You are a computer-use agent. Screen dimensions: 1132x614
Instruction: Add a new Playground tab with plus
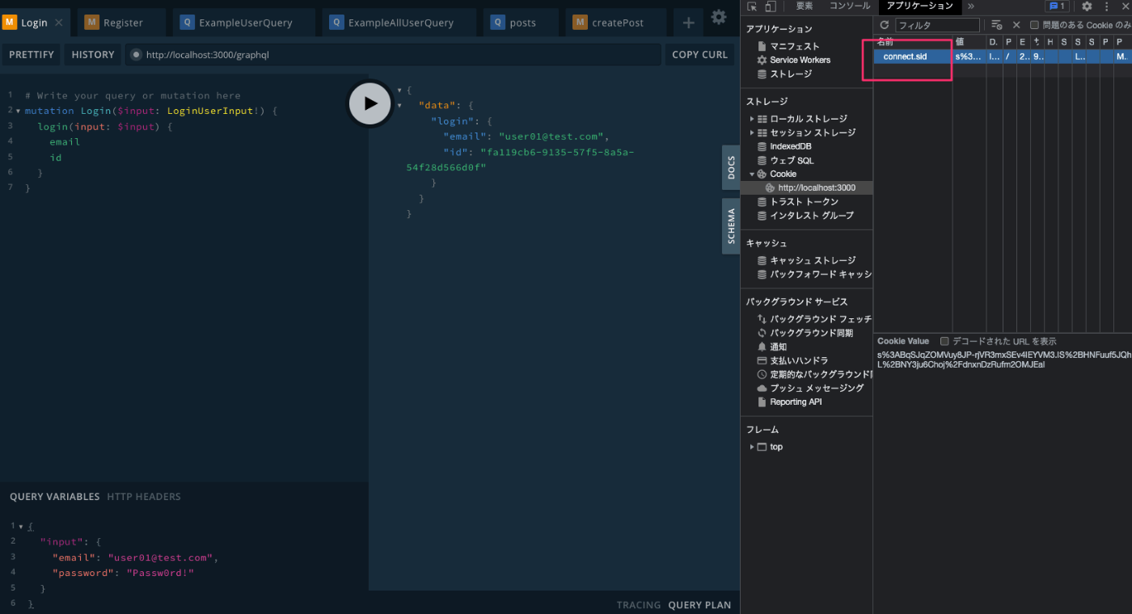(688, 23)
